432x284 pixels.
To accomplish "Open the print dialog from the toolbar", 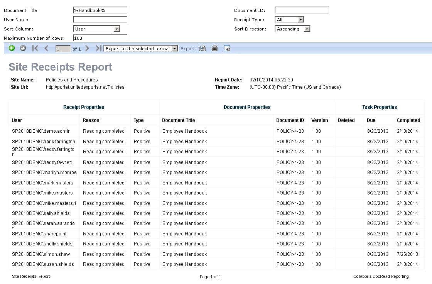I will [215, 48].
